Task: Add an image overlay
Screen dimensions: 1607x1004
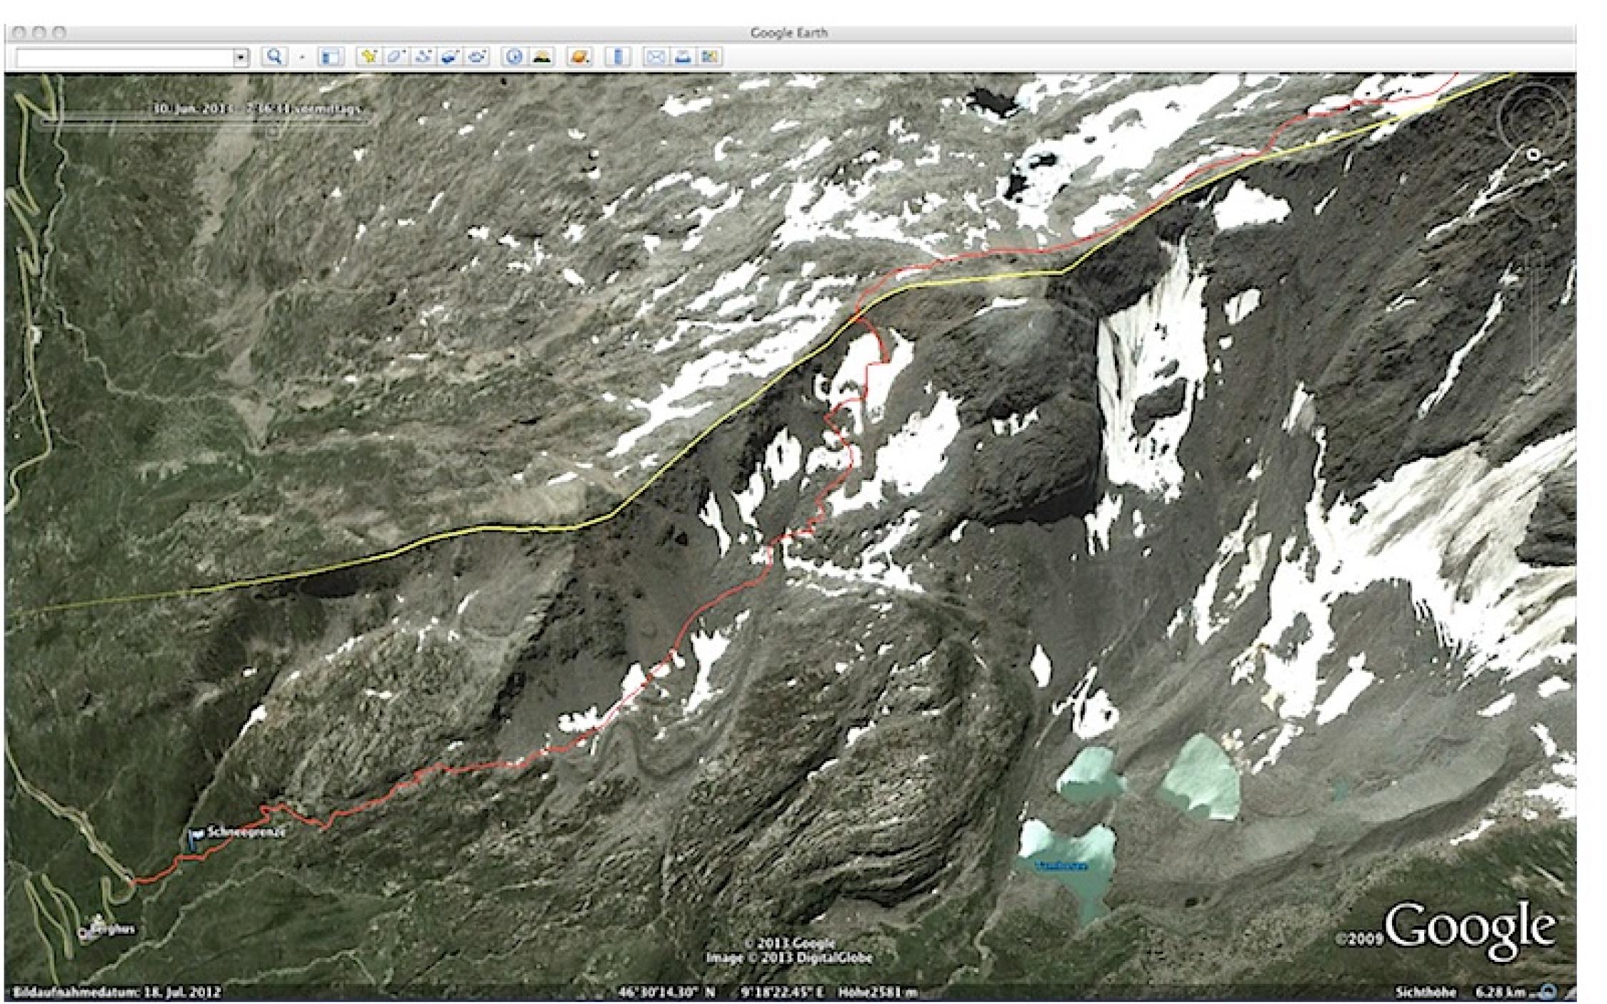Action: tap(449, 57)
